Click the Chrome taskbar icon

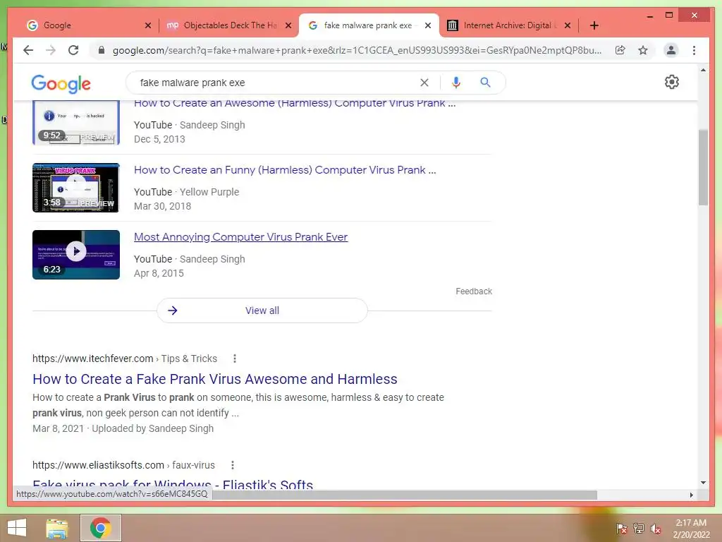pos(100,528)
